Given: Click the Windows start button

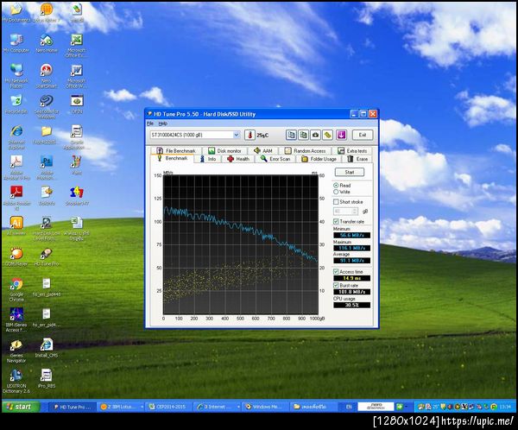Looking at the screenshot, I should [21, 407].
